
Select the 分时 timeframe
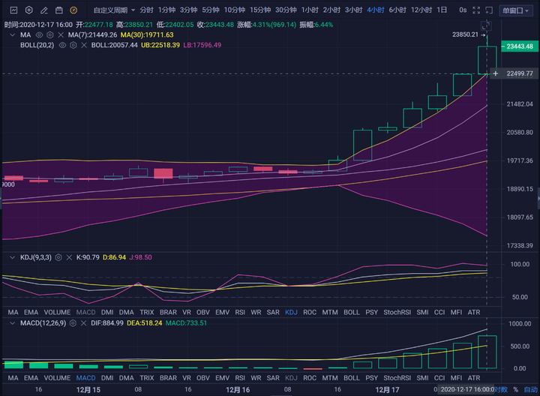[x=146, y=10]
